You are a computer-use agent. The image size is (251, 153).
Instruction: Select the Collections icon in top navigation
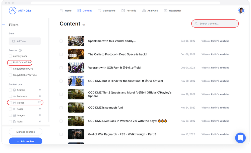(99, 10)
